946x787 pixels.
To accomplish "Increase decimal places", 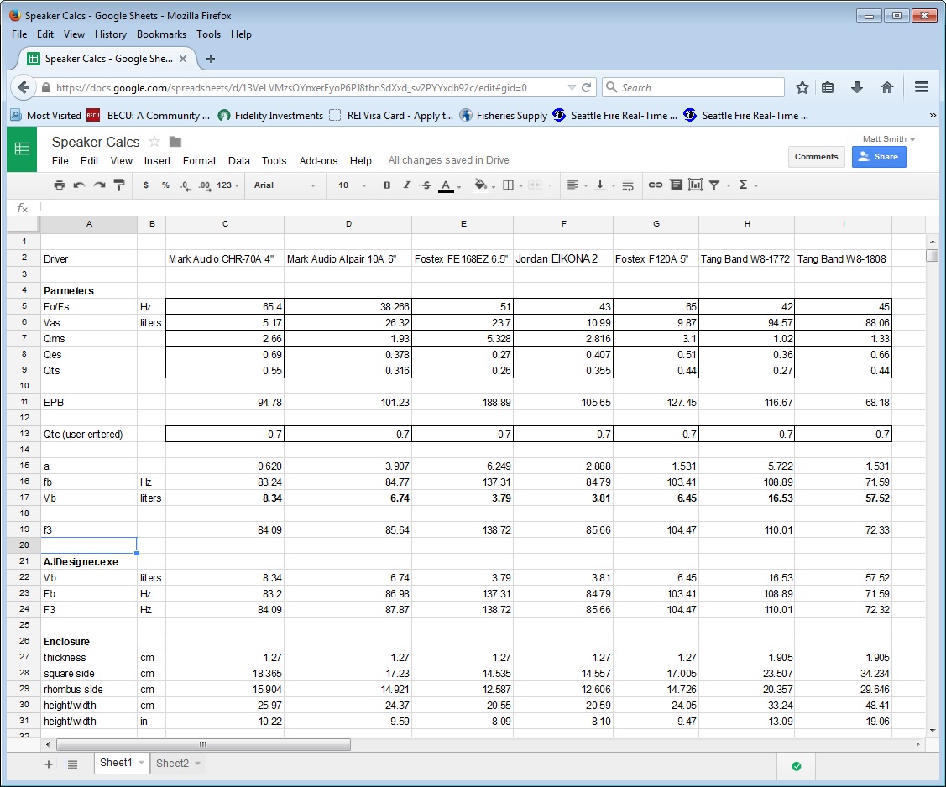I will 205,185.
